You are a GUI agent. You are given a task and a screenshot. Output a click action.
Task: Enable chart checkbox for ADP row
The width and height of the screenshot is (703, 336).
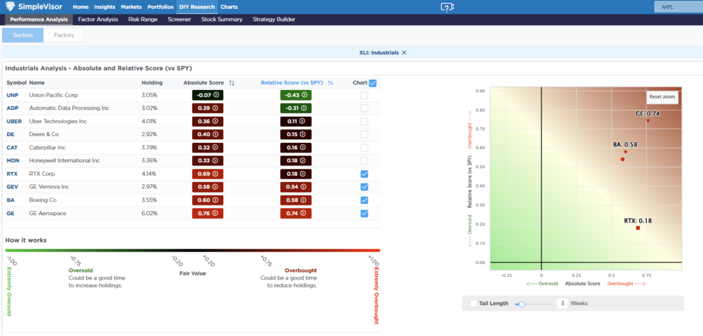tap(365, 108)
